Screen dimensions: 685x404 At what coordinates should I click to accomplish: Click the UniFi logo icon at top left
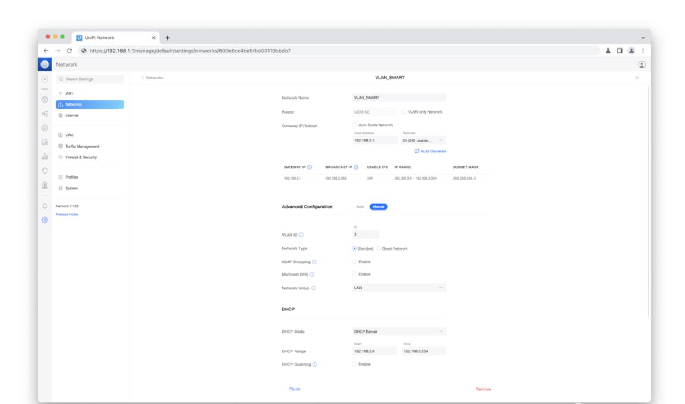45,64
